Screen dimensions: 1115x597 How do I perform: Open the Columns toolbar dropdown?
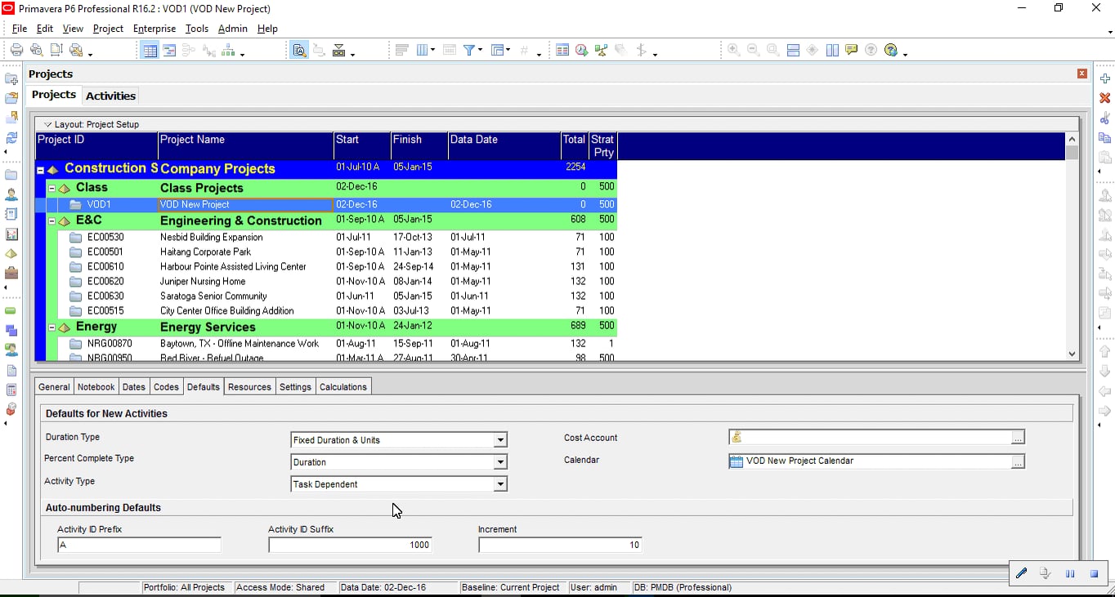click(426, 50)
